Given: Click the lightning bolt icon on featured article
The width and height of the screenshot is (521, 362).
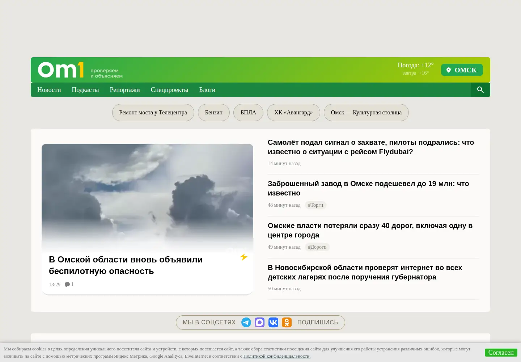Looking at the screenshot, I should click(x=244, y=257).
